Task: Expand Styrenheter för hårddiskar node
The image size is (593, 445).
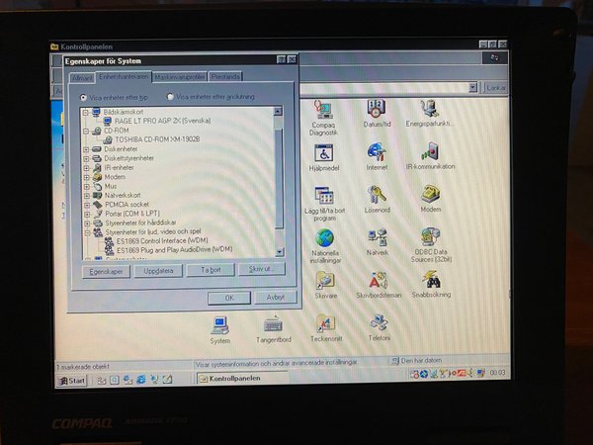Action: click(x=87, y=223)
